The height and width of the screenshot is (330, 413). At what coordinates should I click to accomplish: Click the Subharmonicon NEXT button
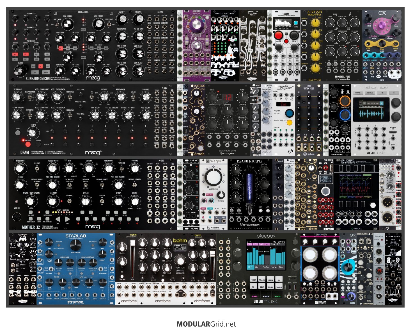[48, 66]
